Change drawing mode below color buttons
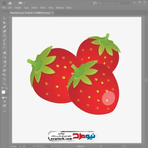The image size is (148, 148). click(x=4, y=101)
